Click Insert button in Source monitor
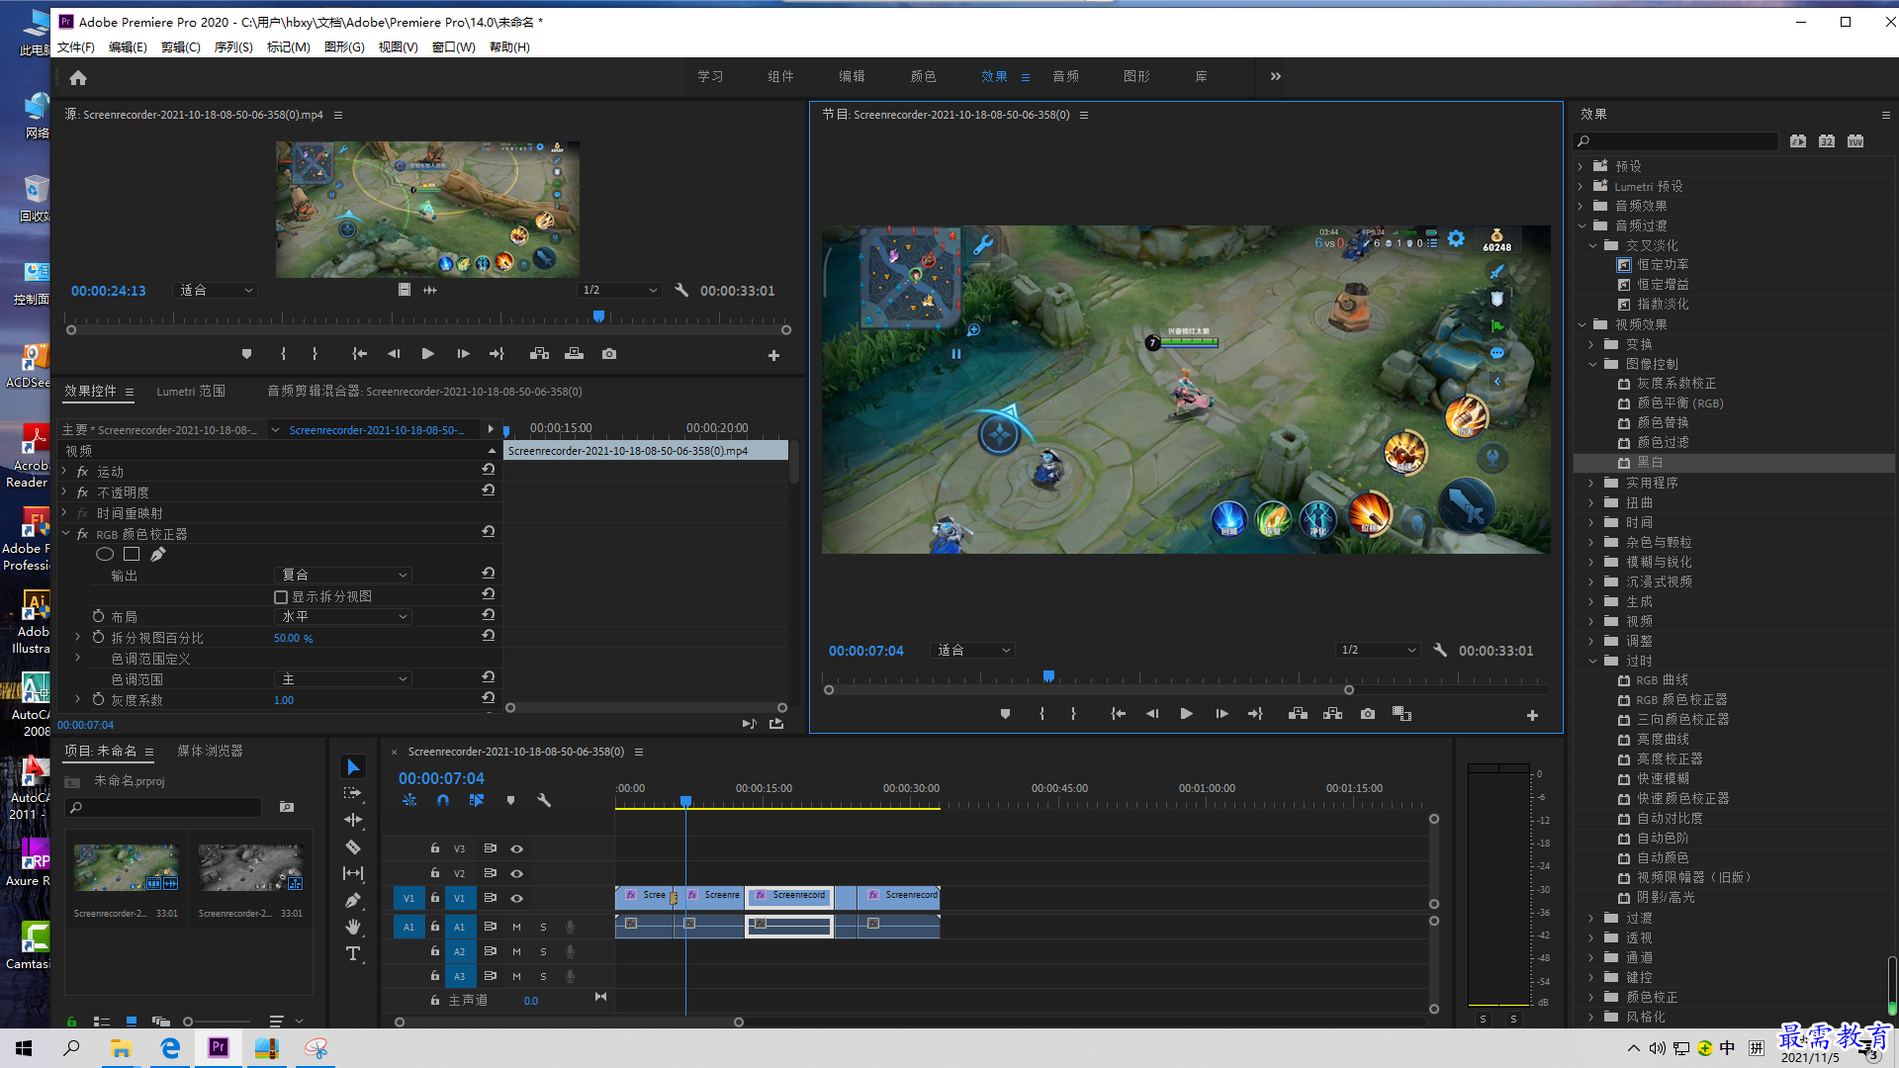 pos(539,354)
